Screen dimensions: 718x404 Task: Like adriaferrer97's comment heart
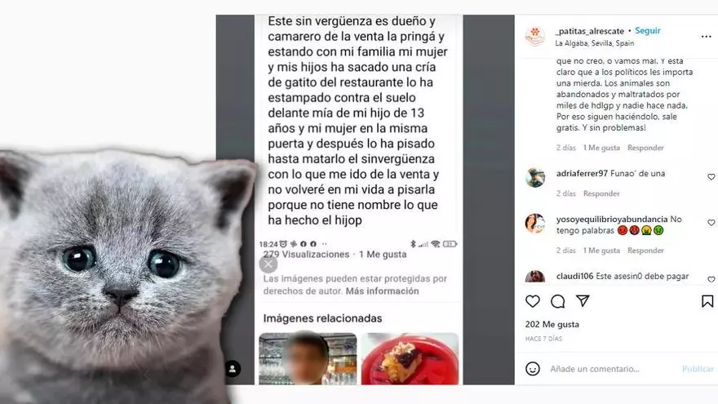pyautogui.click(x=711, y=177)
